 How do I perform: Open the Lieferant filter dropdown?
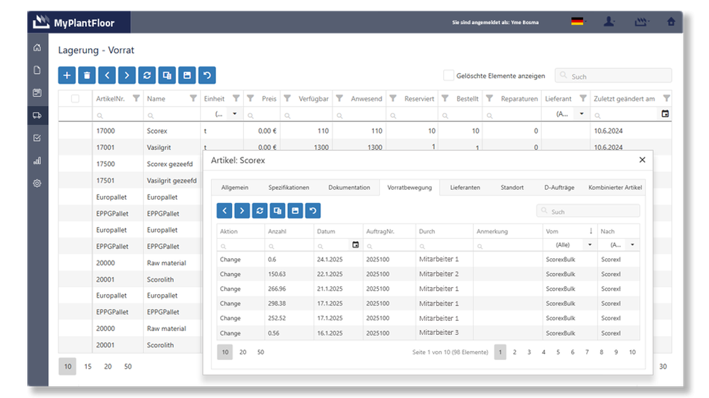(582, 114)
